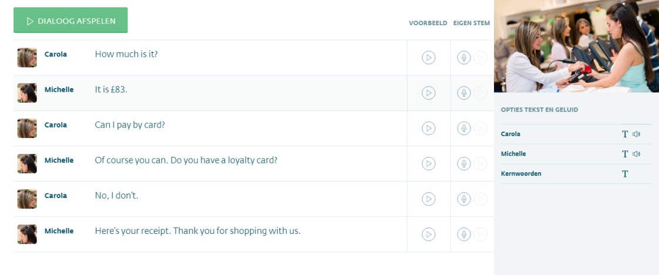Toggle Michelle's text visibility
The height and width of the screenshot is (275, 659).
pos(625,154)
